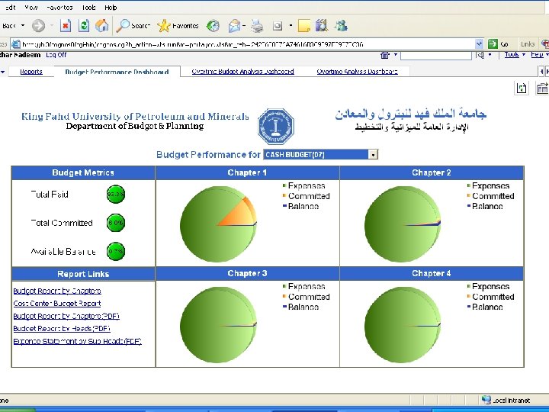Click Chapter 1 Expenses legend swatch
The height and width of the screenshot is (412, 549).
click(284, 185)
